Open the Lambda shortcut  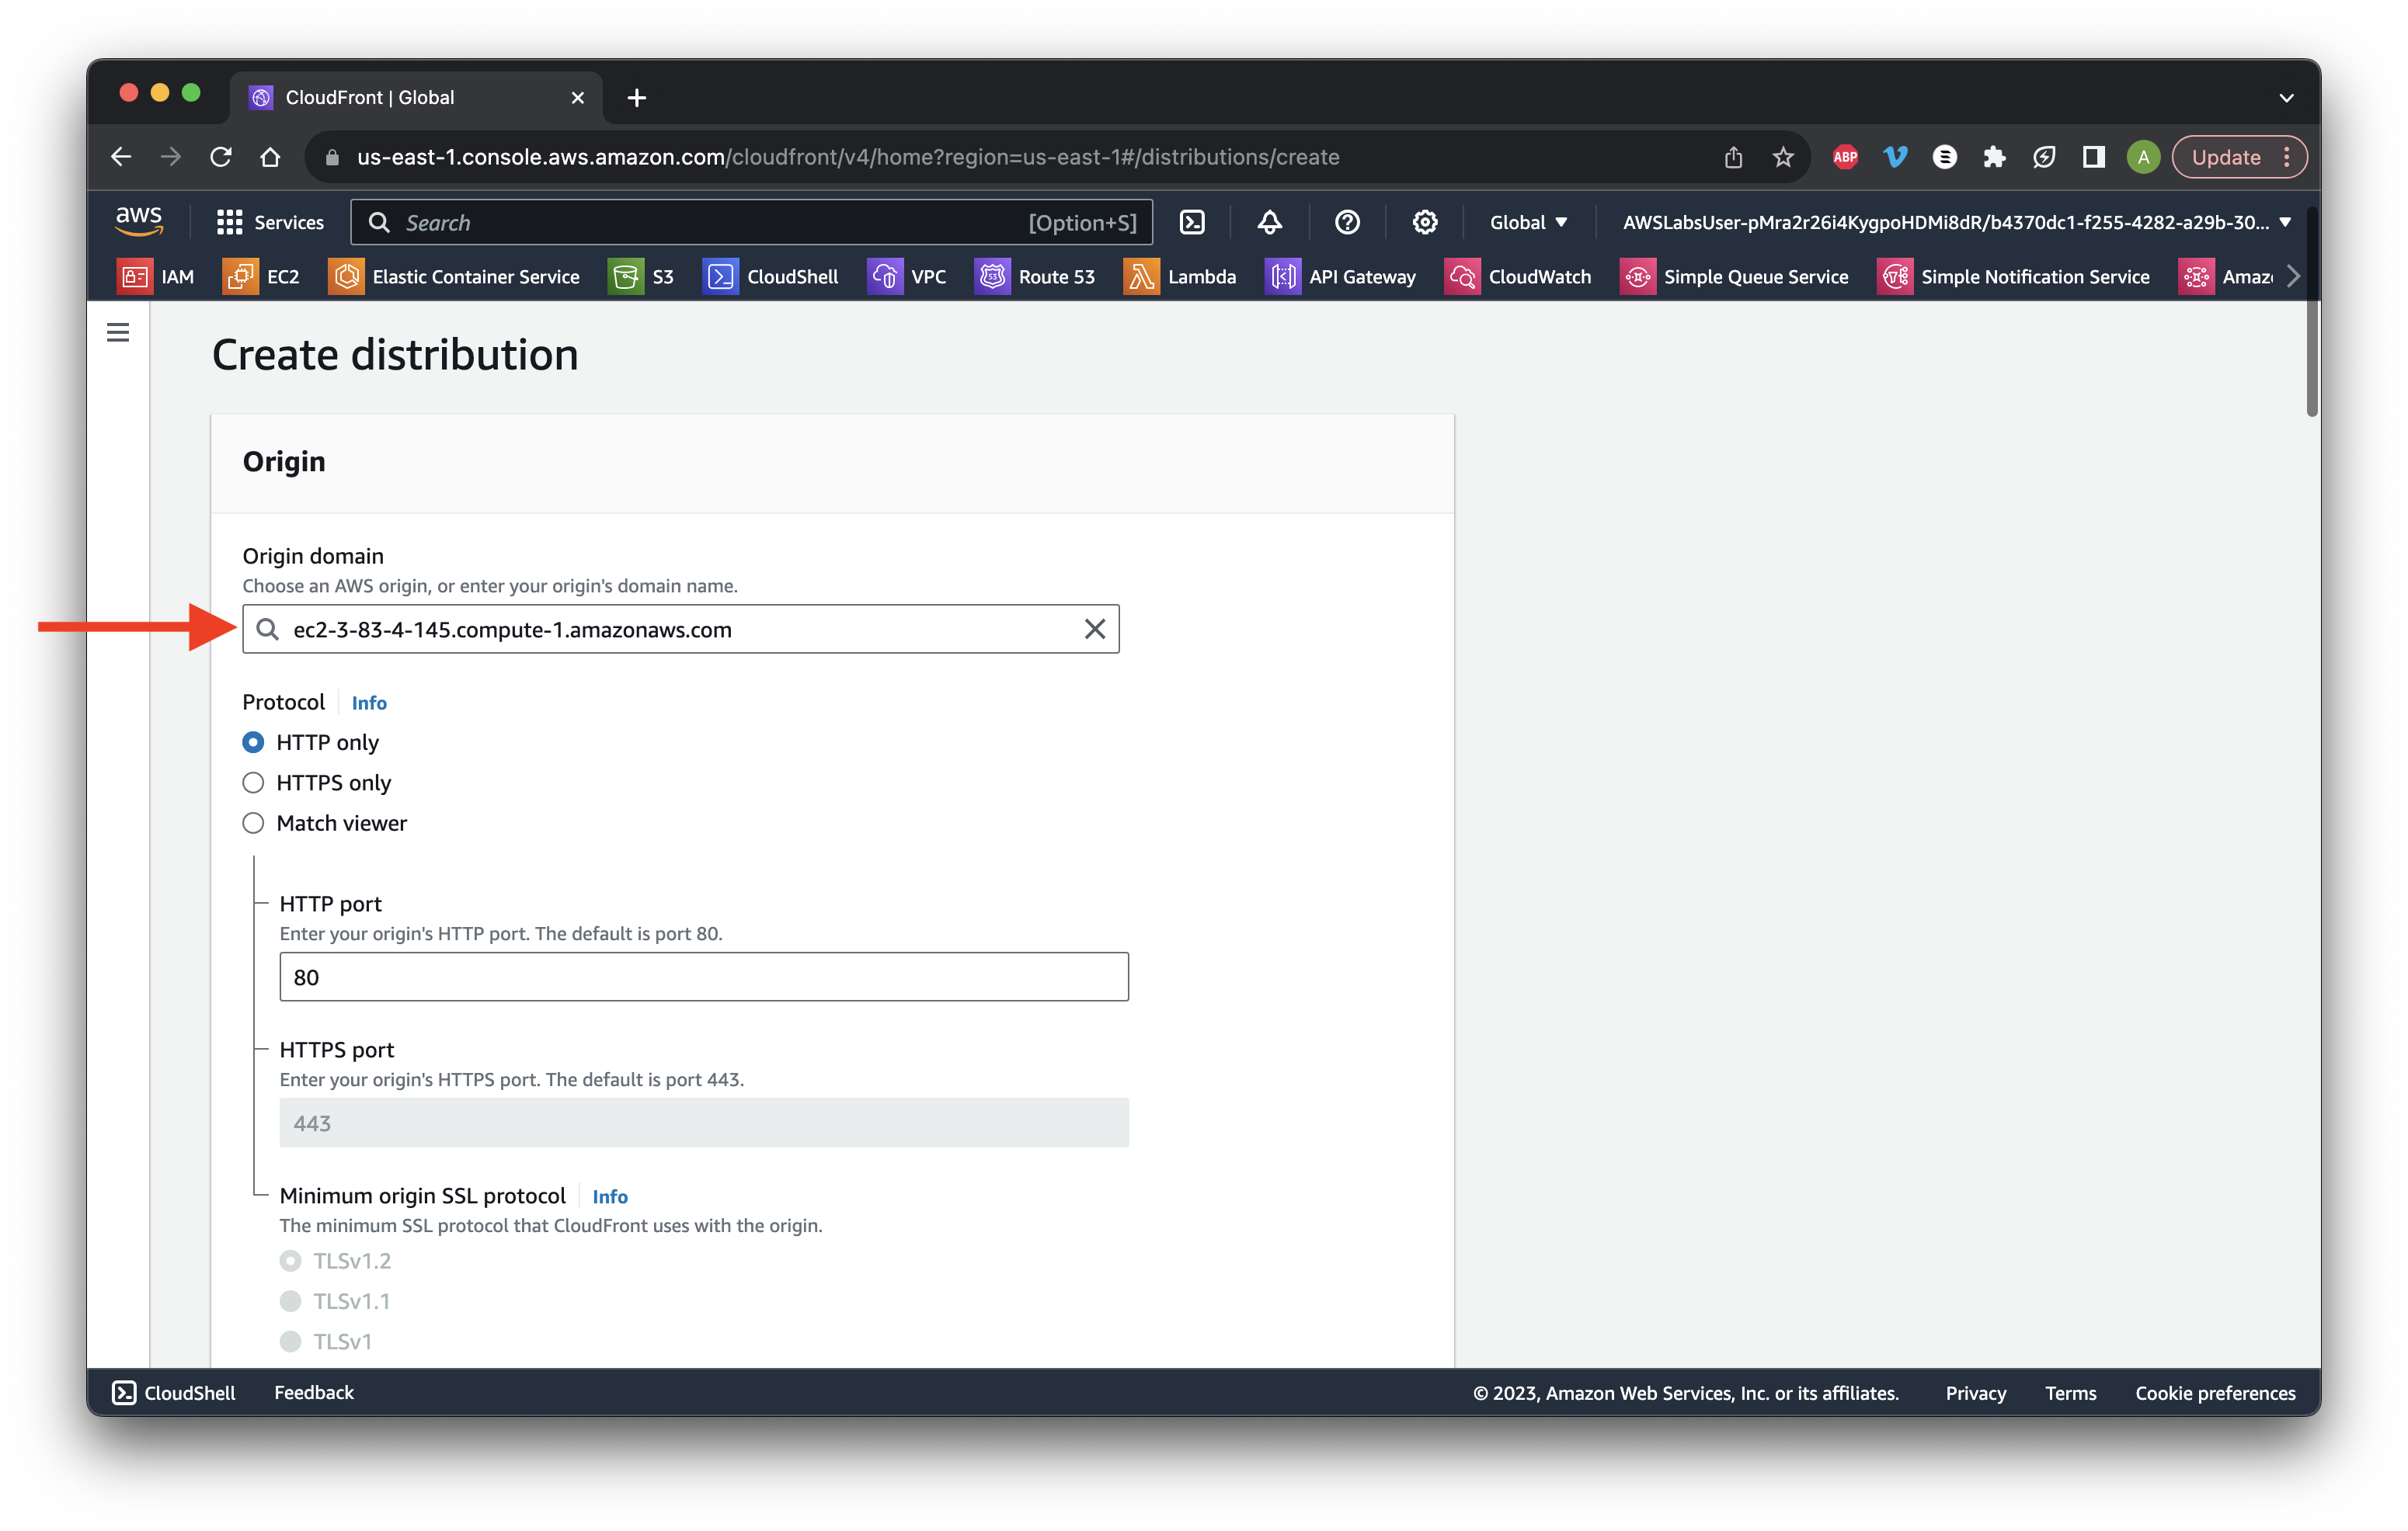pos(1180,277)
